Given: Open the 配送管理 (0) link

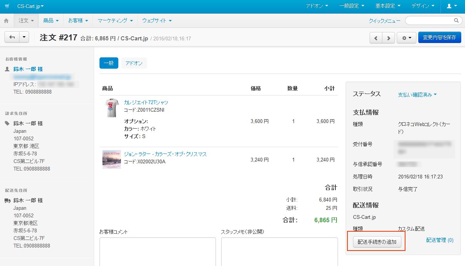Looking at the screenshot, I should 440,240.
